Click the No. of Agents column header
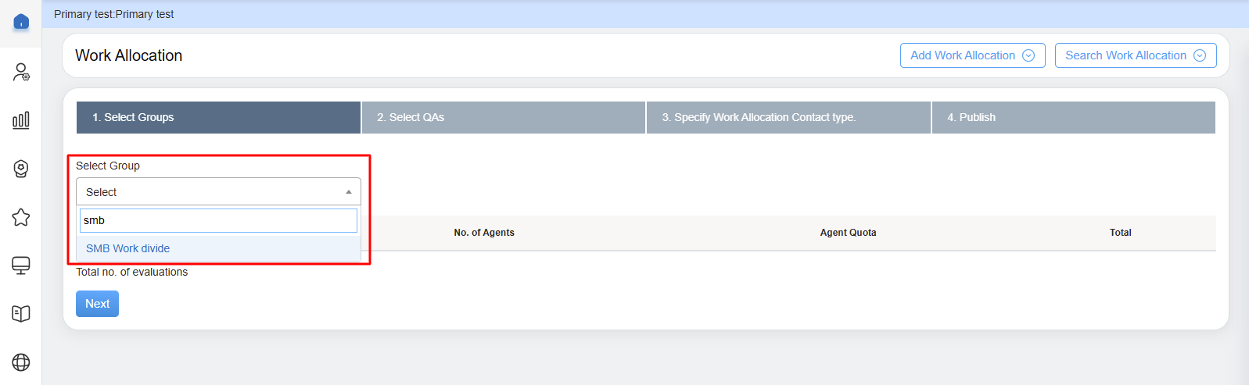The width and height of the screenshot is (1249, 385). [484, 233]
